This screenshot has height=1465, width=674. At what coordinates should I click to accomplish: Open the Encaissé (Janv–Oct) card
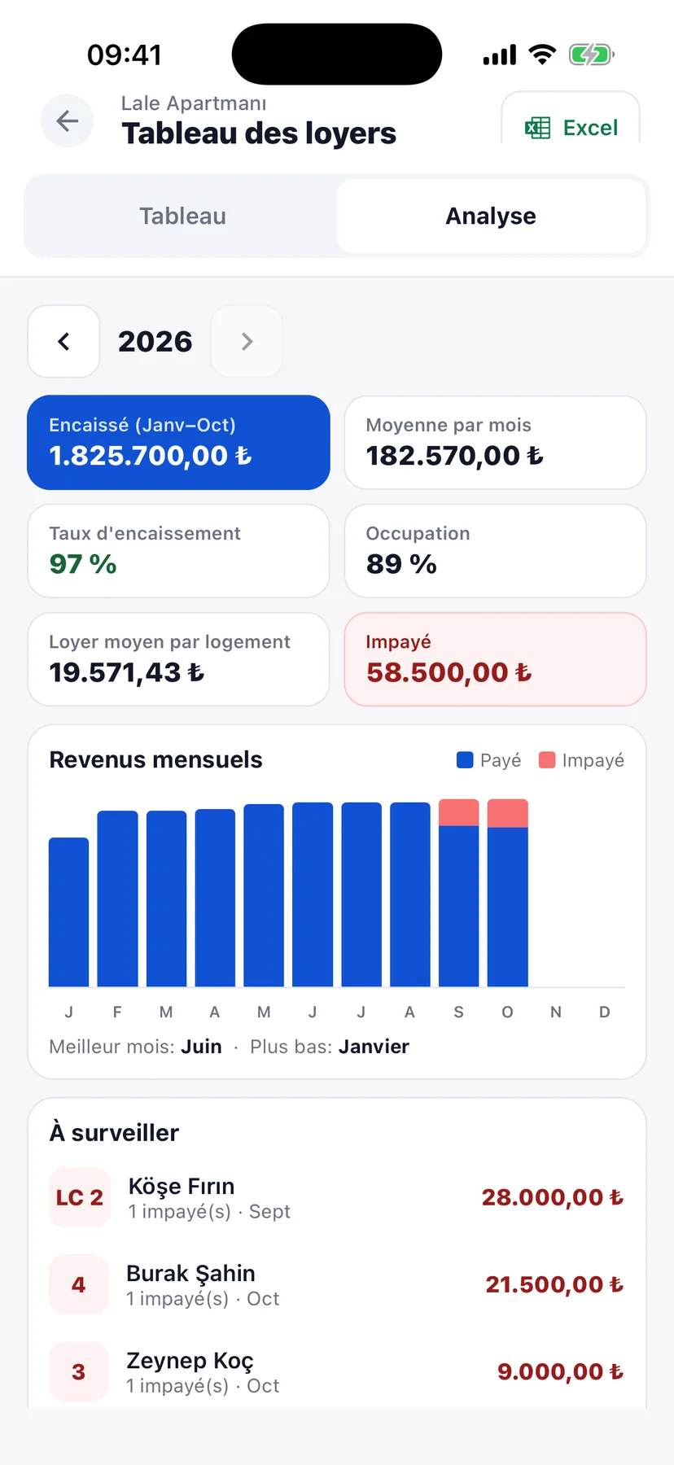coord(178,442)
